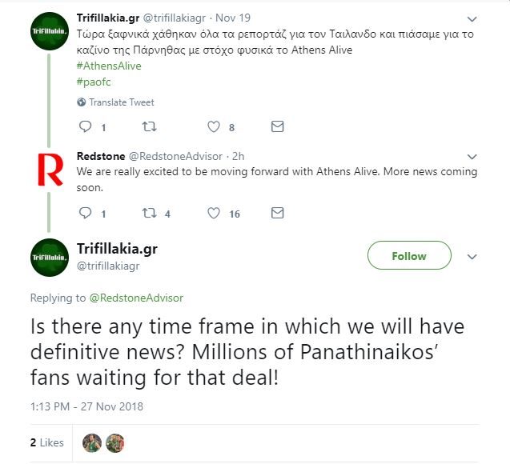Open the #AthensAlive hashtag
510x464 pixels.
click(x=109, y=66)
